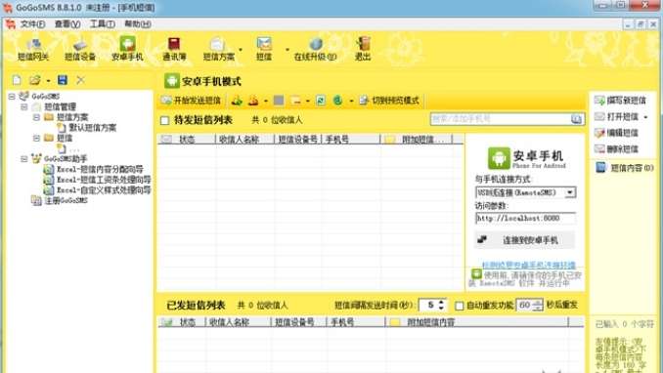Open the dropdown arrow beside open folder icon
The width and height of the screenshot is (663, 373).
click(x=48, y=80)
